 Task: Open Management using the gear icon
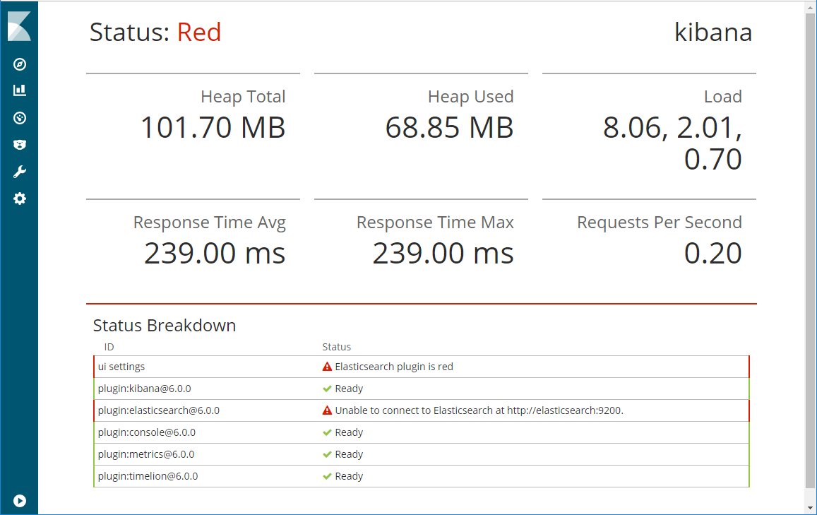pyautogui.click(x=20, y=199)
